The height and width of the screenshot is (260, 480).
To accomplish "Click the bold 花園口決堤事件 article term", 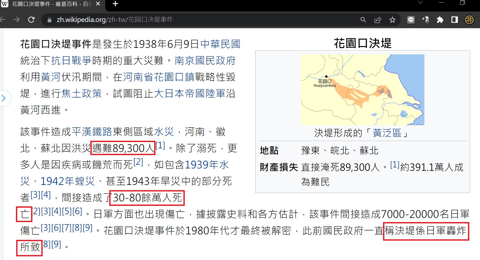I will click(x=56, y=44).
